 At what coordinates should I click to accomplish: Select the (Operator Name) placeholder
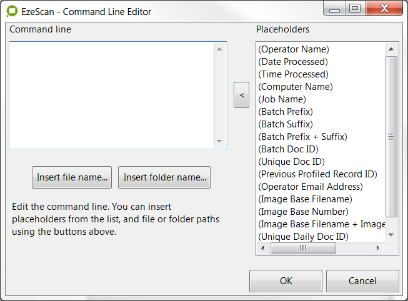tap(294, 49)
